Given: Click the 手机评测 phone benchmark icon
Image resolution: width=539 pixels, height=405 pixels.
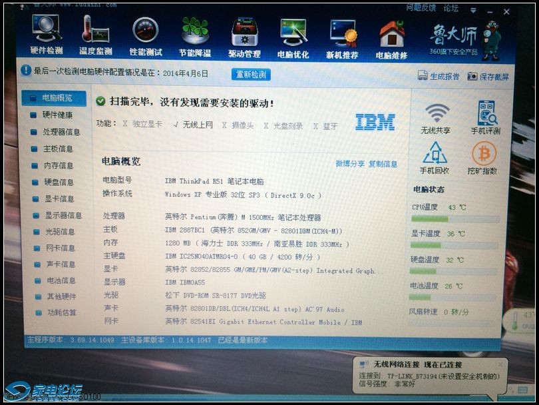Looking at the screenshot, I should click(x=486, y=118).
